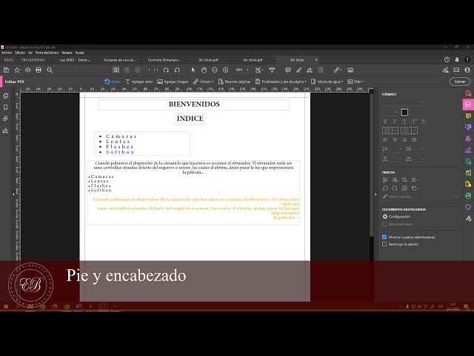This screenshot has width=474, height=356.
Task: Open the Create PDF tool in right rail
Action: pos(468,93)
